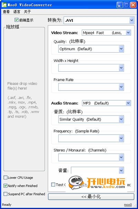The width and height of the screenshot is (138, 209).
Task: Expand the 音量 volume dropdown
Action: (x=97, y=170)
